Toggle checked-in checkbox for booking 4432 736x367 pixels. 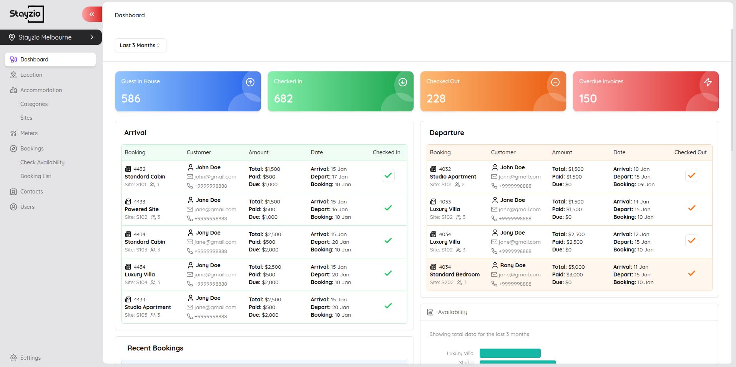pyautogui.click(x=388, y=175)
